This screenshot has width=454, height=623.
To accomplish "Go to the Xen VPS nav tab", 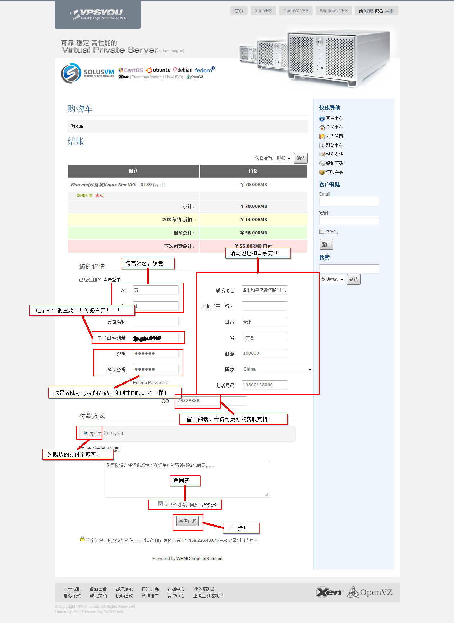I will click(263, 11).
